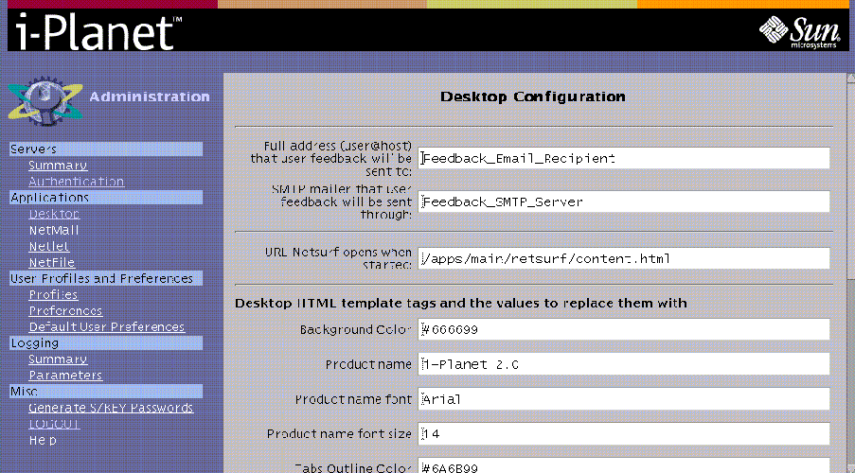The width and height of the screenshot is (855, 473).
Task: Open the Desktop application link
Action: coord(55,214)
